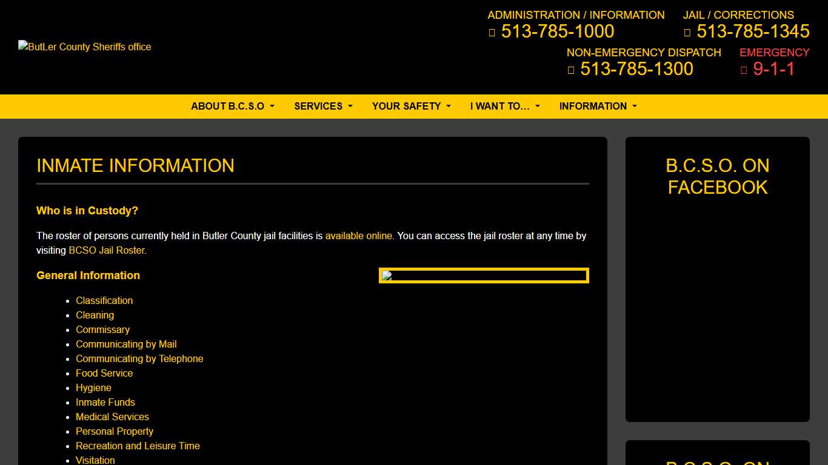Click the Recreation and Leisure Time link
The image size is (828, 465).
pos(138,446)
